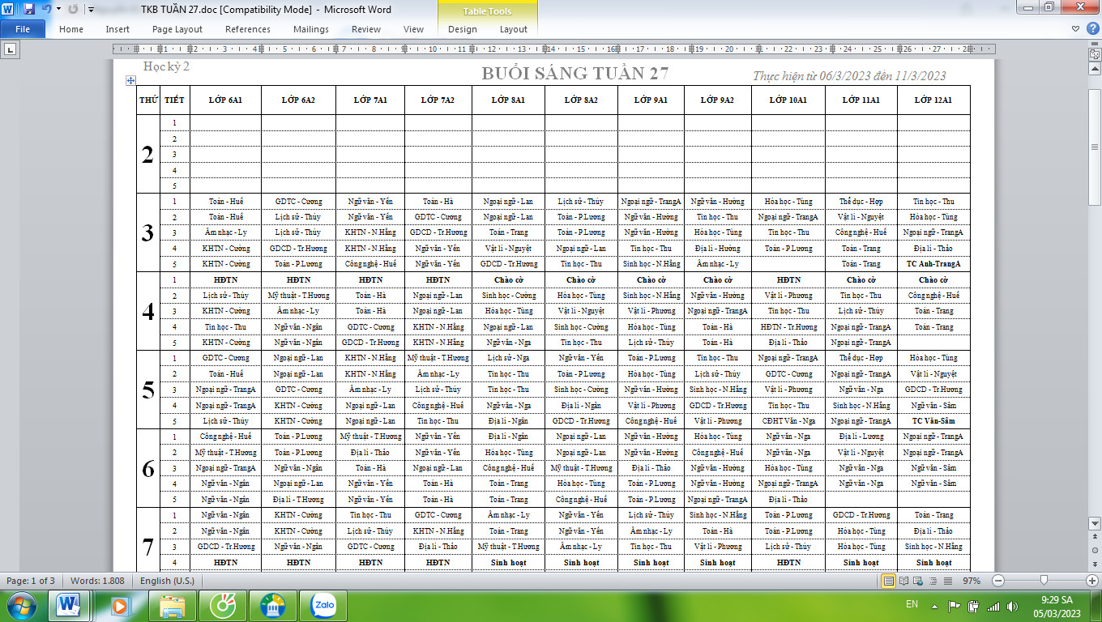Click the 97% zoom level button
Image resolution: width=1102 pixels, height=622 pixels.
click(x=972, y=581)
